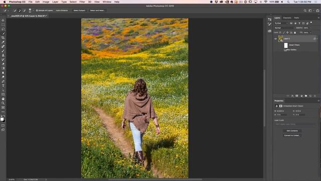Switch to the Paths tab

coord(296,18)
